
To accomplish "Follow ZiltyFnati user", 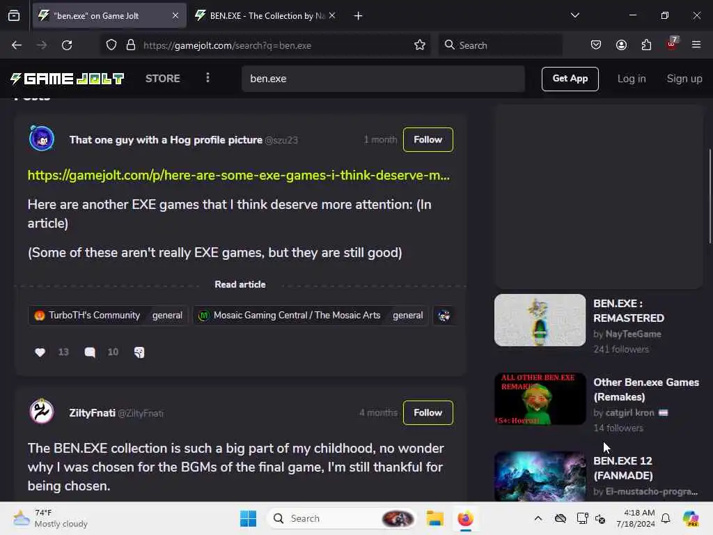I will click(x=428, y=412).
